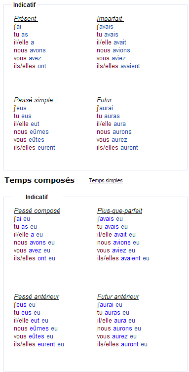Open the Passé simple heading link
This screenshot has width=189, height=372.
tap(34, 100)
